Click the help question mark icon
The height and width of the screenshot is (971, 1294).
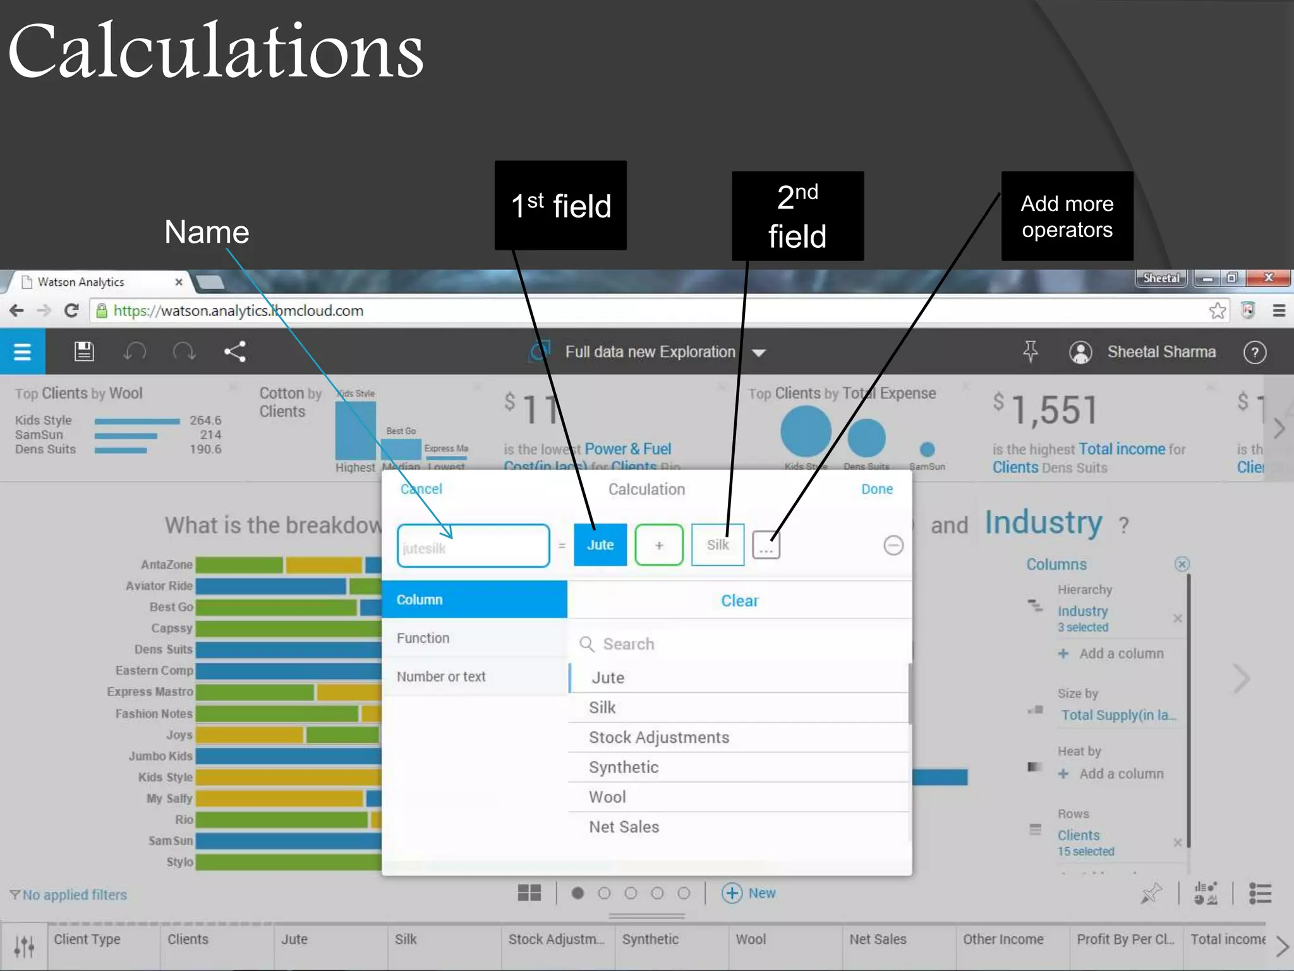click(1254, 352)
